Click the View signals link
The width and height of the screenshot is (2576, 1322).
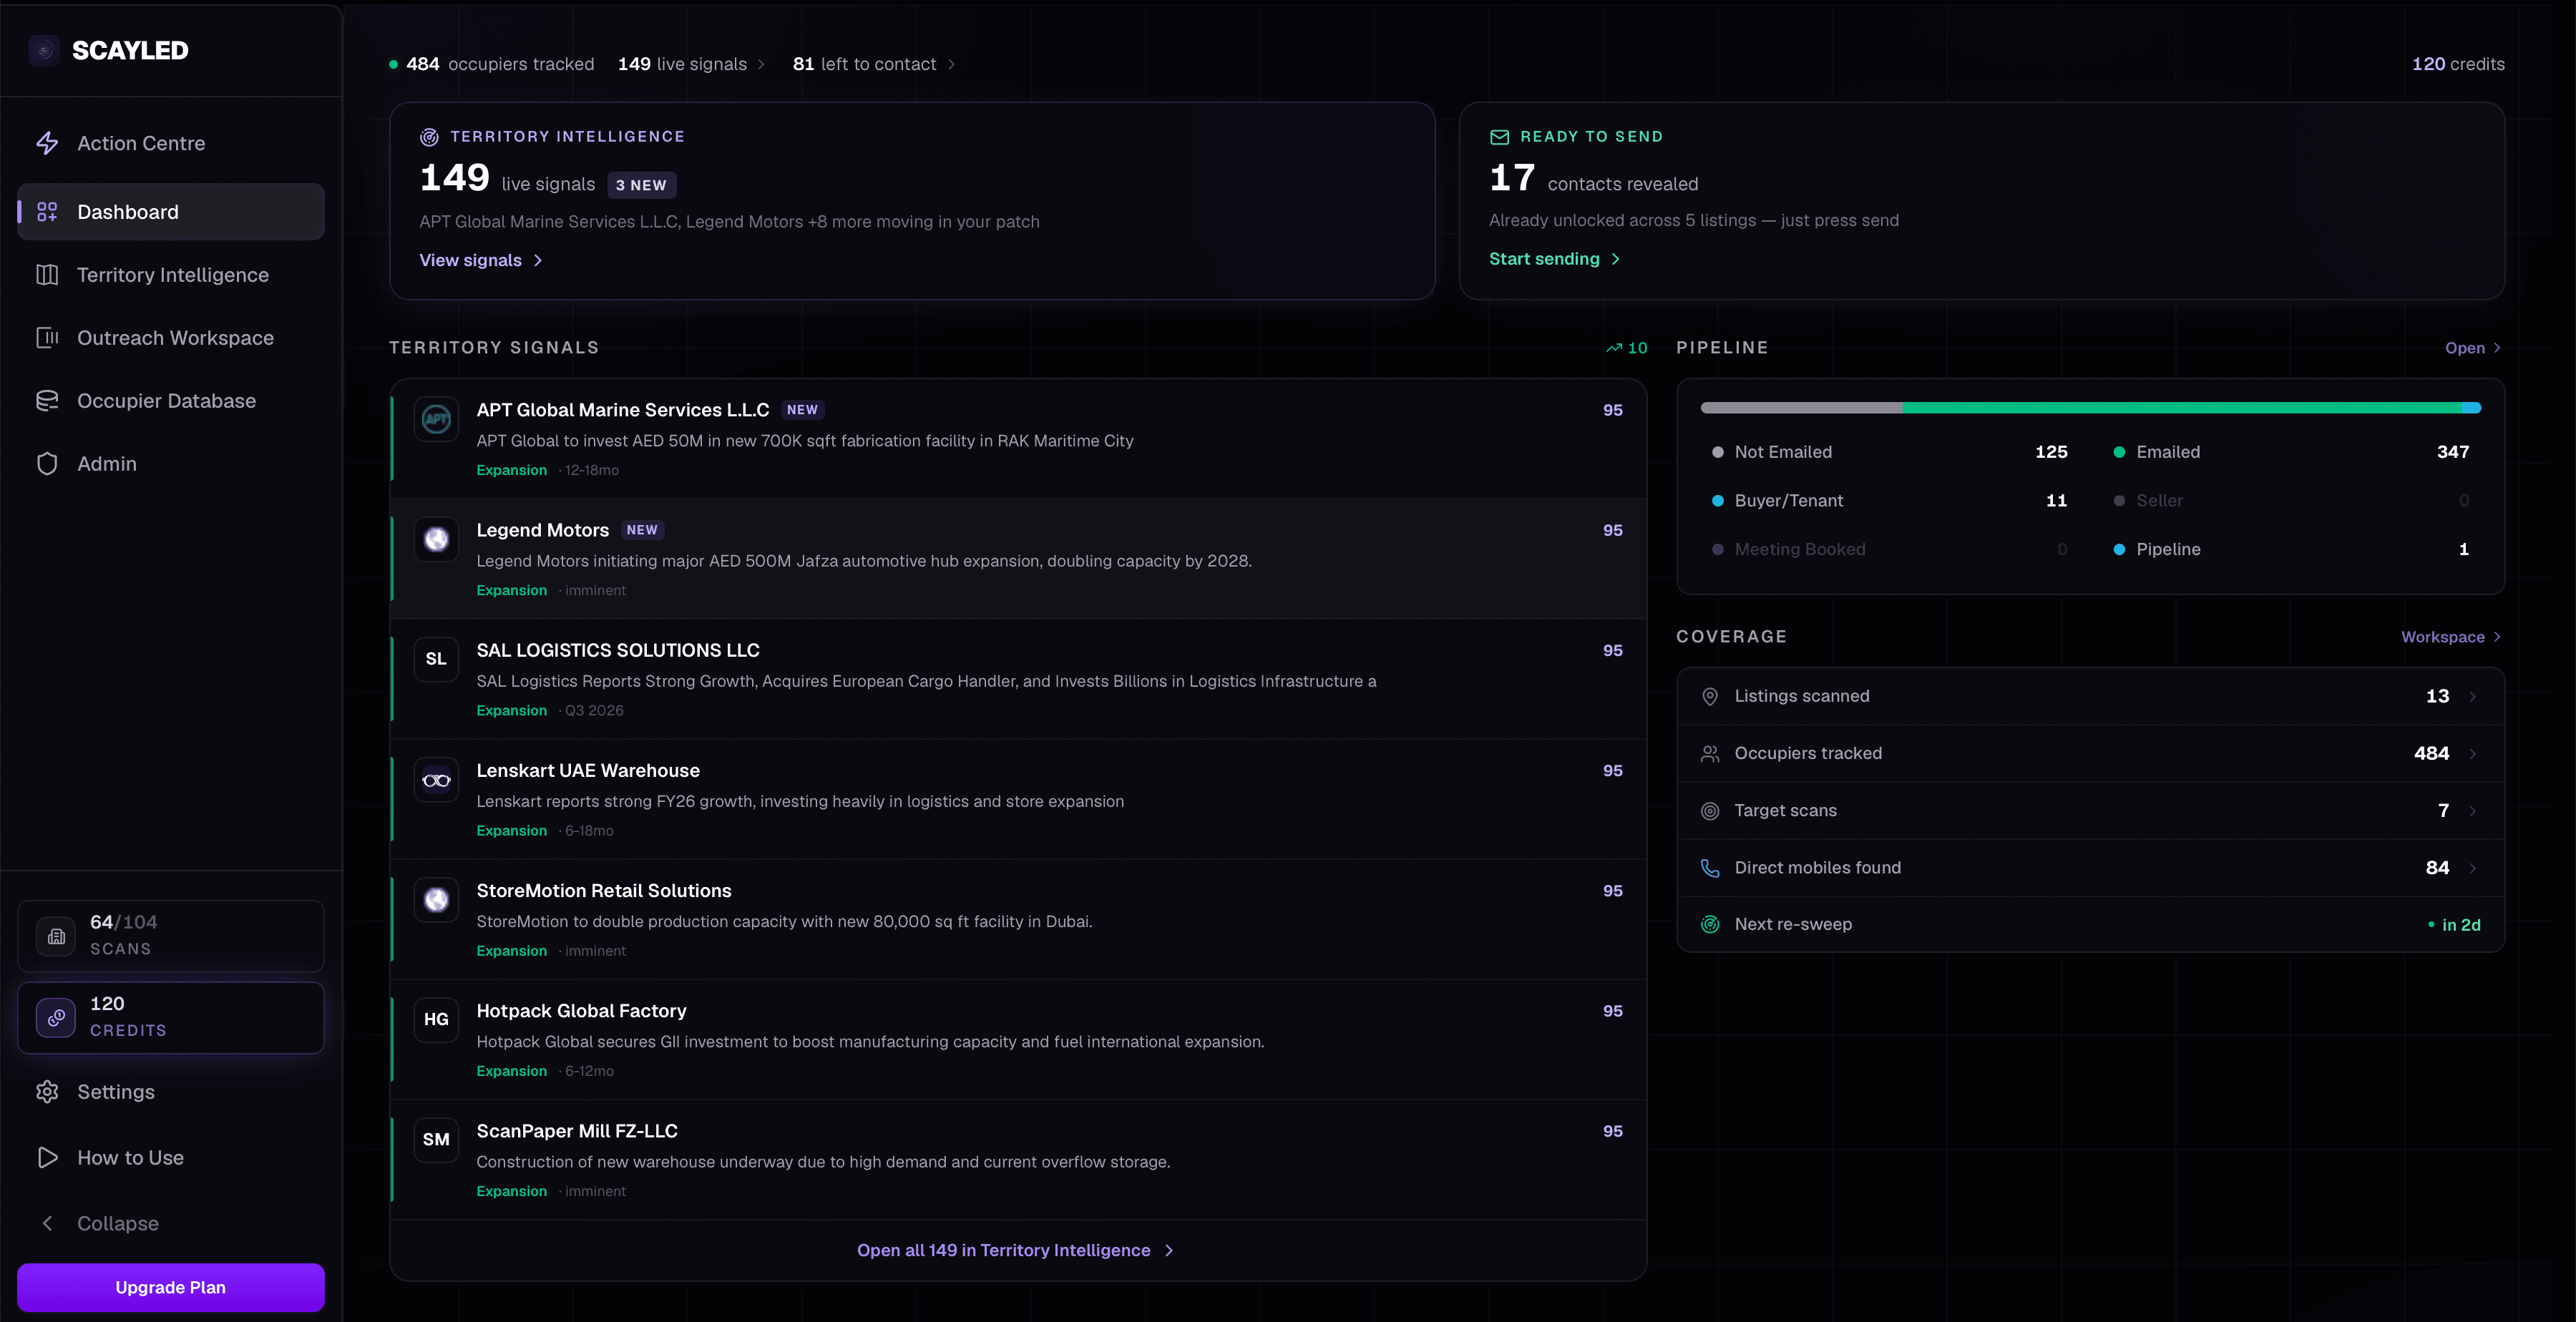481,260
